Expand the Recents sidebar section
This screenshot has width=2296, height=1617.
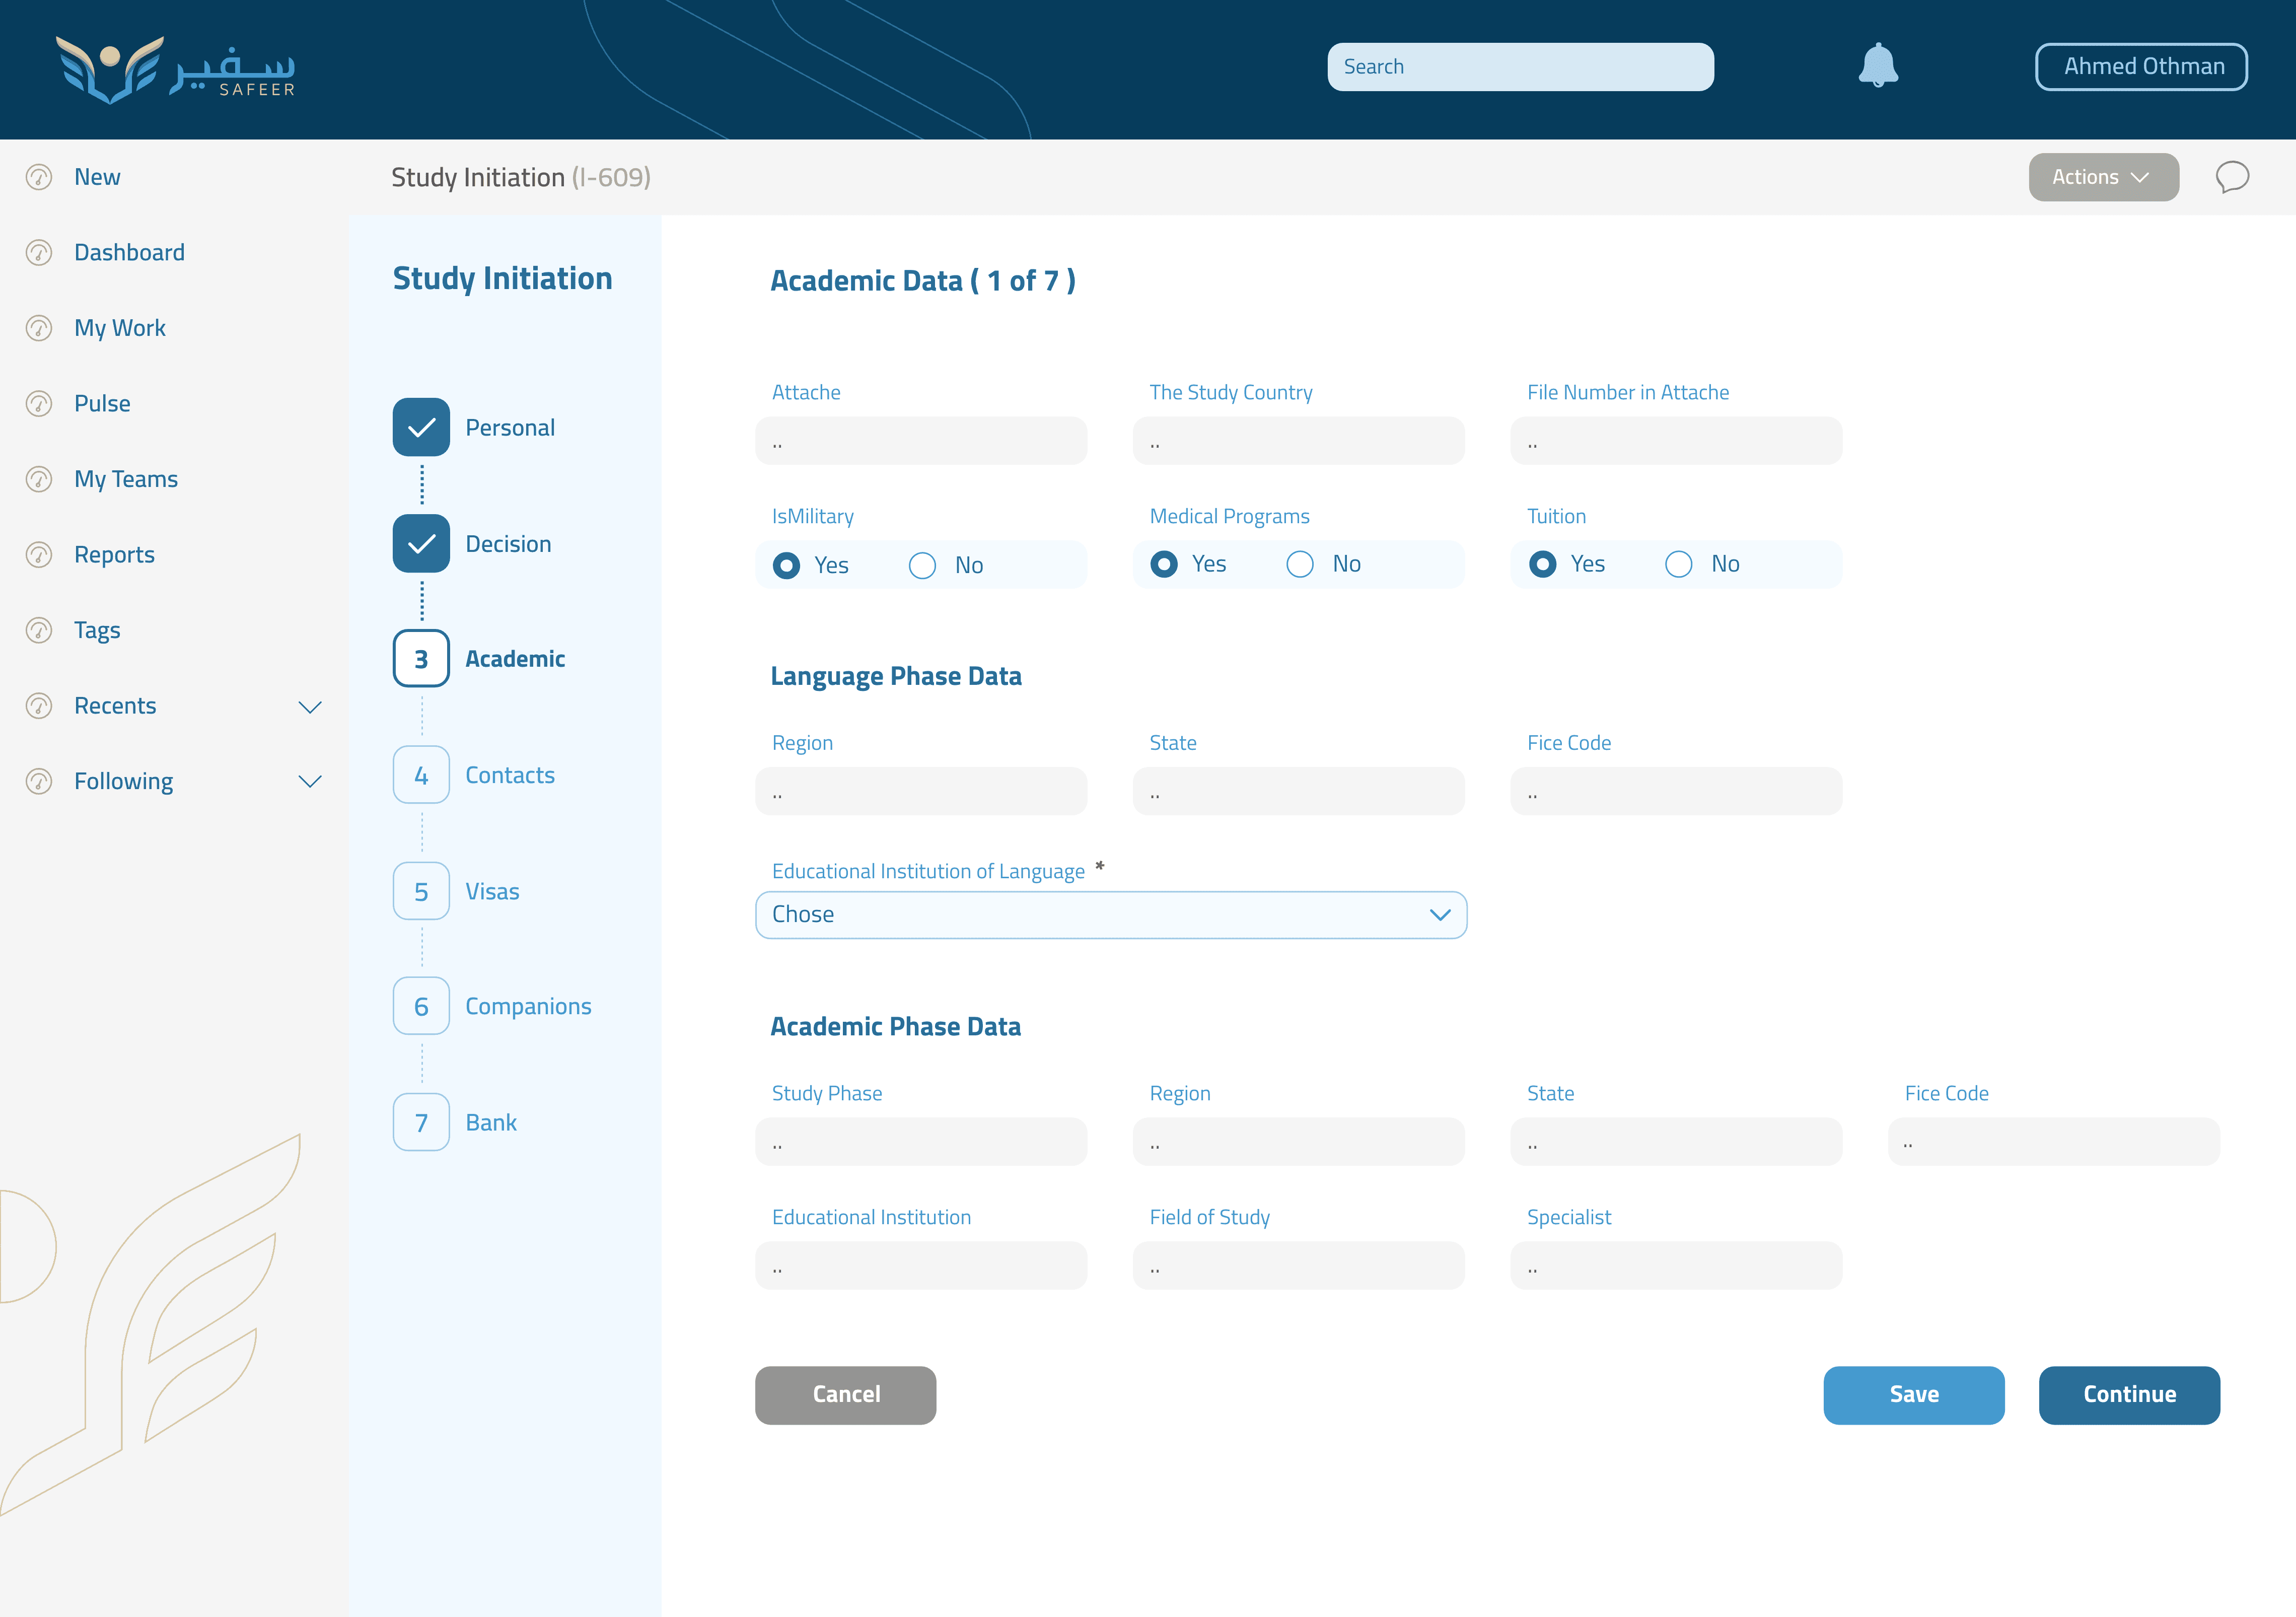point(310,707)
